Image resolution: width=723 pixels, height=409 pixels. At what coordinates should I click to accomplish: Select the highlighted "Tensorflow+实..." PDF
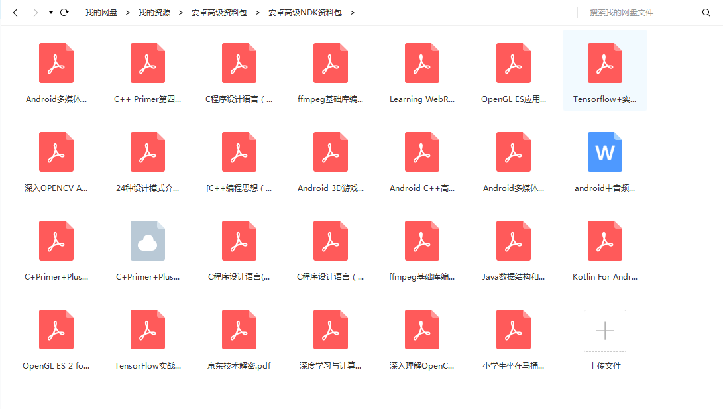tap(604, 63)
